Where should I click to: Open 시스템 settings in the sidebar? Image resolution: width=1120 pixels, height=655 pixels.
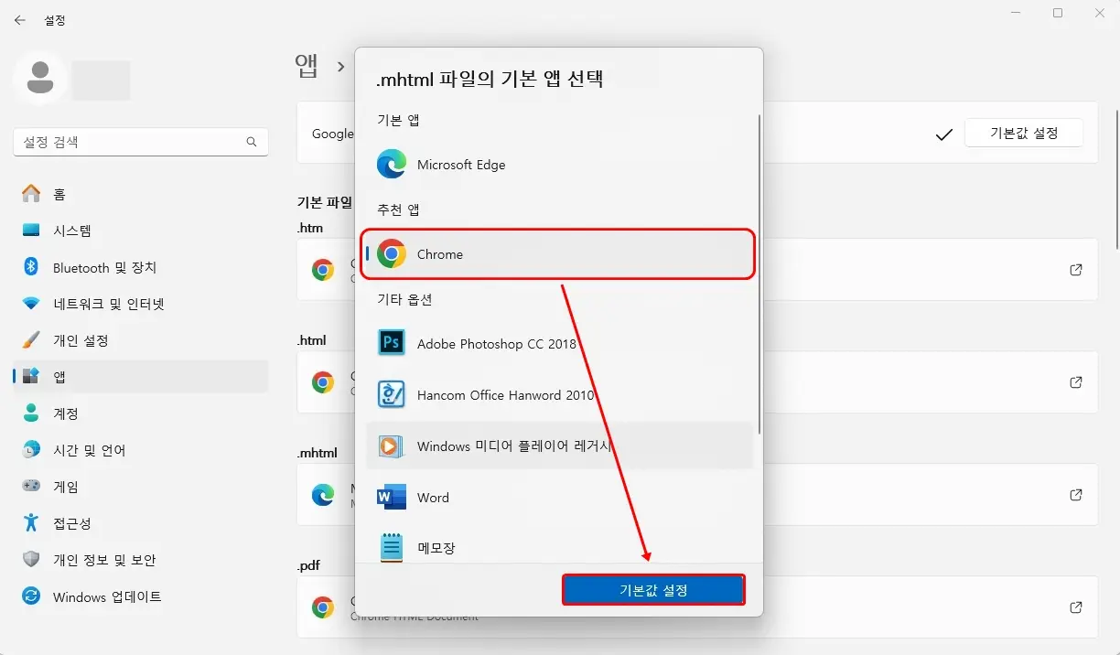tap(141, 231)
